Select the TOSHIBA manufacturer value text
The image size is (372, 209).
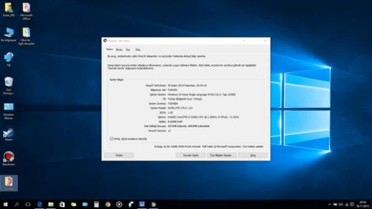pyautogui.click(x=173, y=103)
